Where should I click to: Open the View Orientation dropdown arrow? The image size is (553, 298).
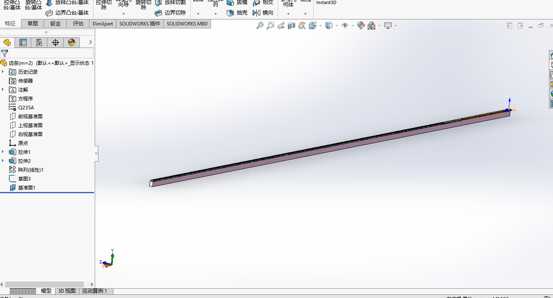click(320, 26)
